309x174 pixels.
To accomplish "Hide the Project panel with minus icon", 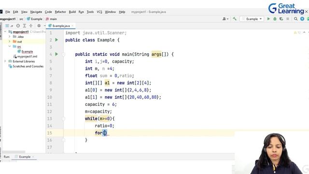I will (45, 26).
